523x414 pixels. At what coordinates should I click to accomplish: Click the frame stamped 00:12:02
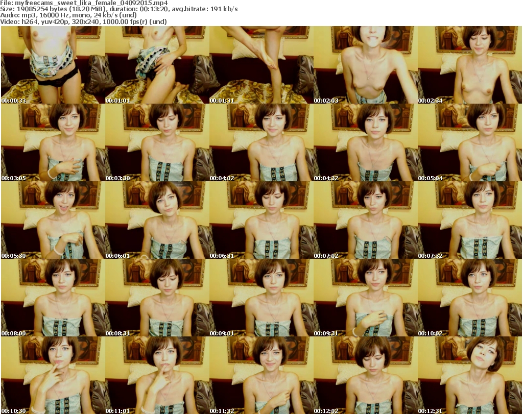coord(366,375)
